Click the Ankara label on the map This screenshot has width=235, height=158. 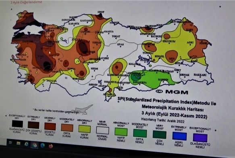tap(77, 40)
